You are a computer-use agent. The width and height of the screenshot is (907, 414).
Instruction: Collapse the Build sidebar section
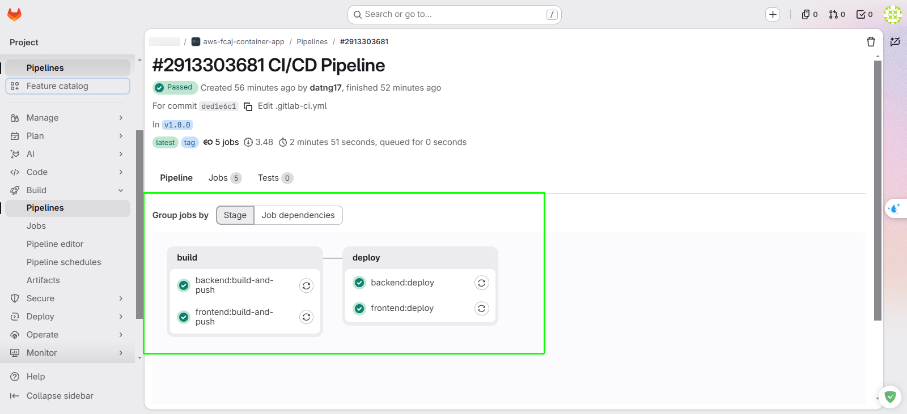pyautogui.click(x=67, y=190)
